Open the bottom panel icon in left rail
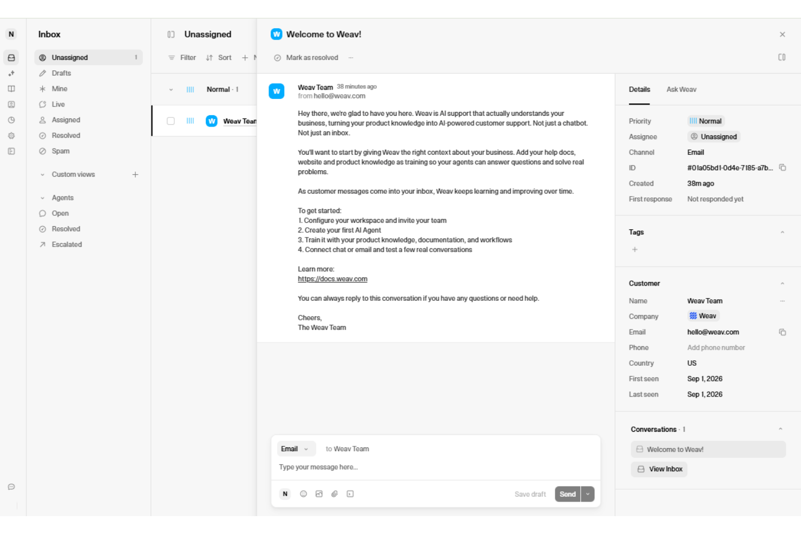 pyautogui.click(x=11, y=151)
